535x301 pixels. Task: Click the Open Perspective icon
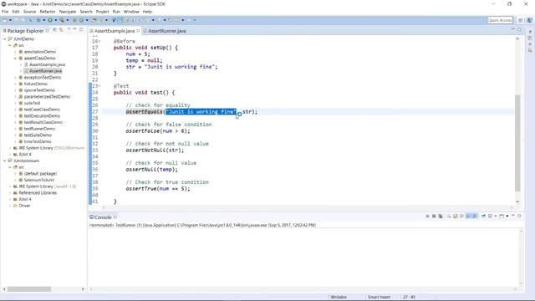point(520,20)
